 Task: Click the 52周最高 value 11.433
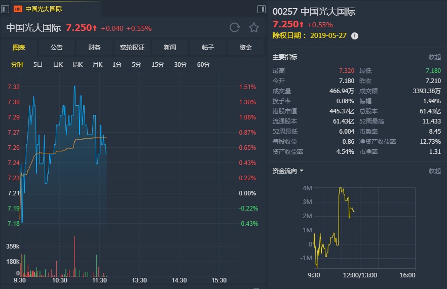(432, 121)
